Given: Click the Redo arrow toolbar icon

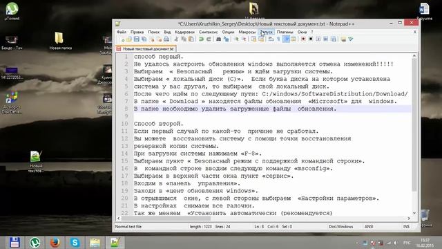Looking at the screenshot, I should coord(209,39).
